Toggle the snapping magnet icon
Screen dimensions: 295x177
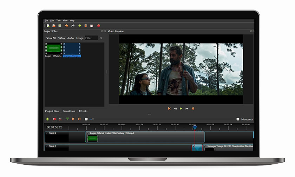click(54, 119)
